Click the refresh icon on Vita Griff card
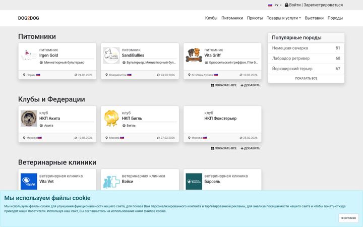This screenshot has height=227, width=363. tap(241, 75)
